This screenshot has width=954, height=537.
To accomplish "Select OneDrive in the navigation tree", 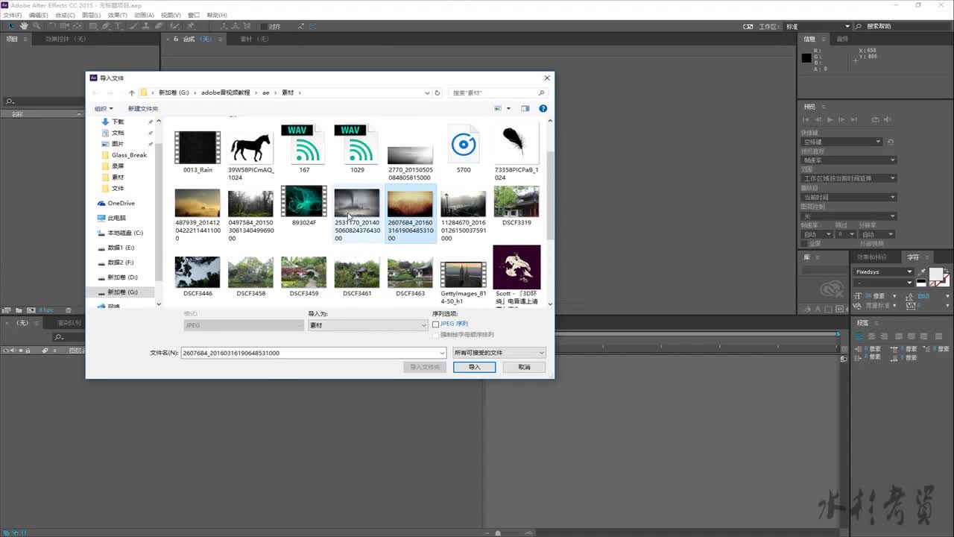I will 121,203.
